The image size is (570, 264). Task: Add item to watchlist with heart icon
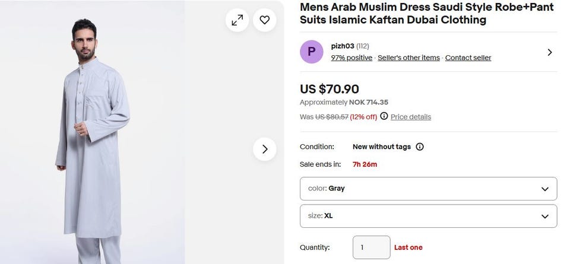coord(265,20)
